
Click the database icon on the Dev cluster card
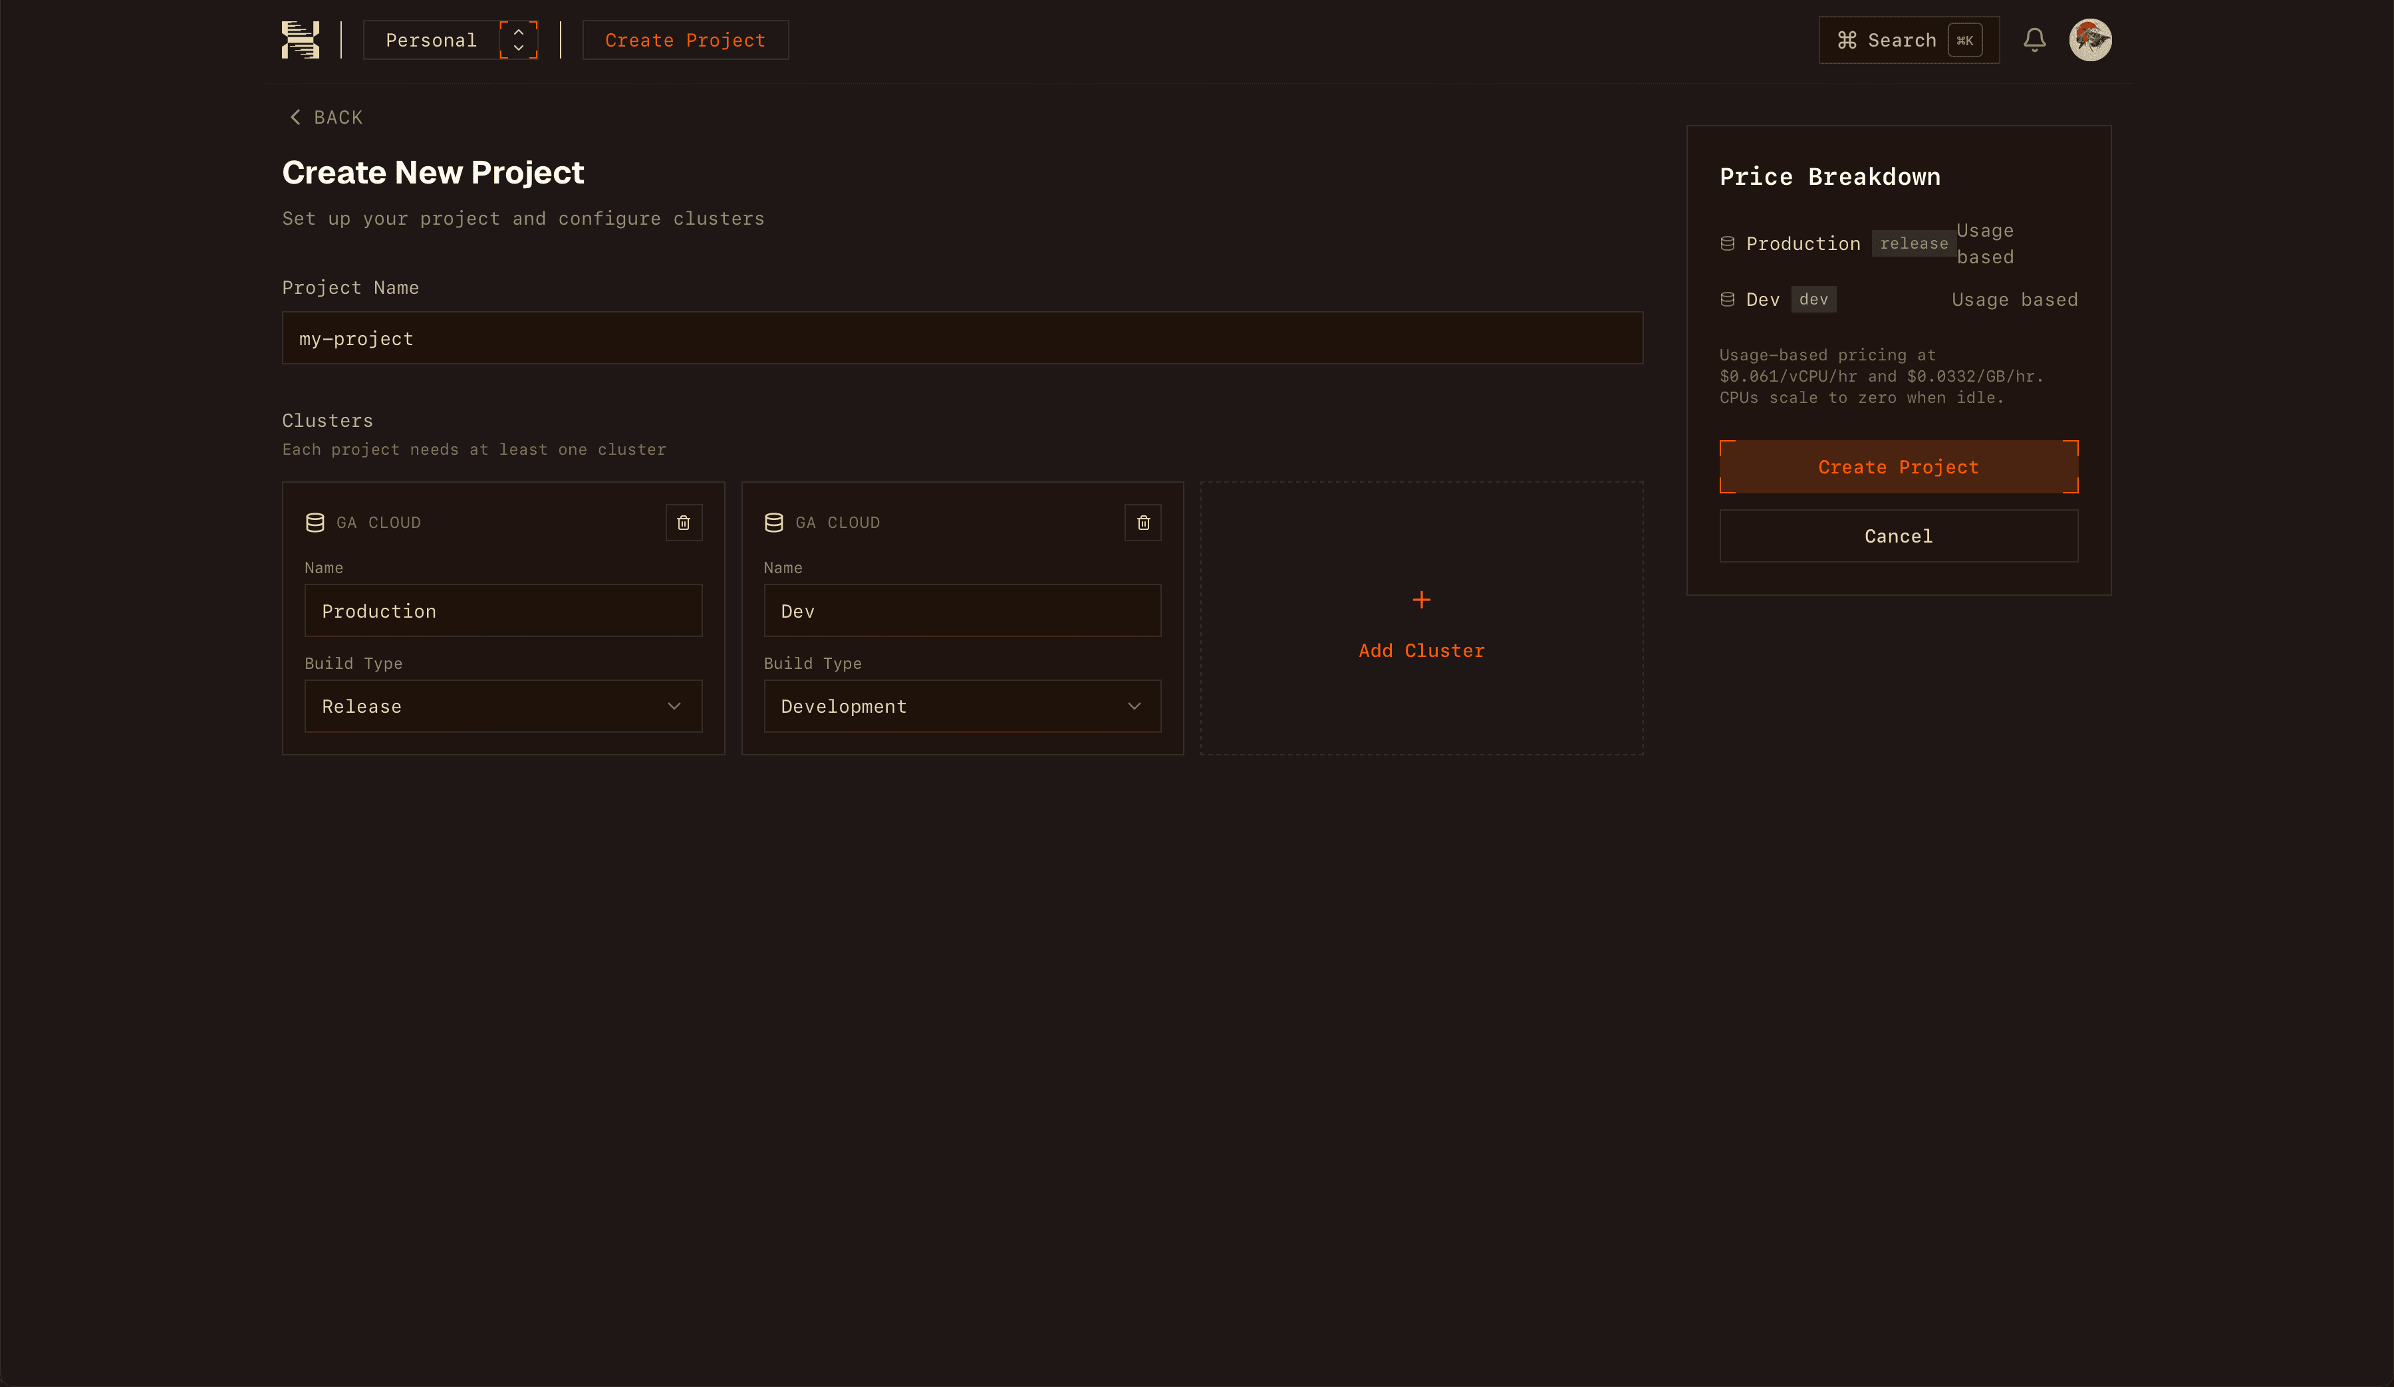(772, 521)
